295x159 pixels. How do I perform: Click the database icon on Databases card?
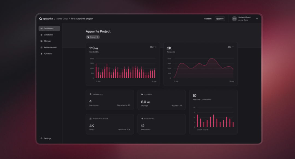click(90, 94)
